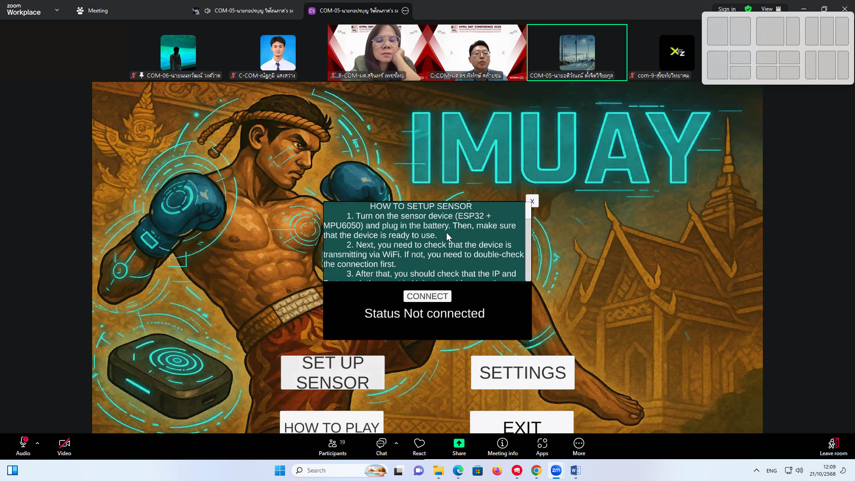This screenshot has height=481, width=855.
Task: Click the Leave room icon
Action: point(833,444)
